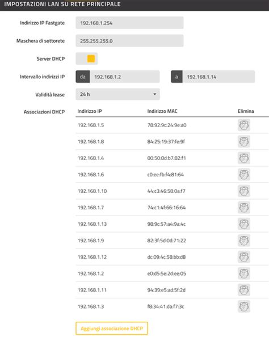
Task: Select MAC address 44:c3:46:58:0a:f7
Action: click(x=166, y=191)
